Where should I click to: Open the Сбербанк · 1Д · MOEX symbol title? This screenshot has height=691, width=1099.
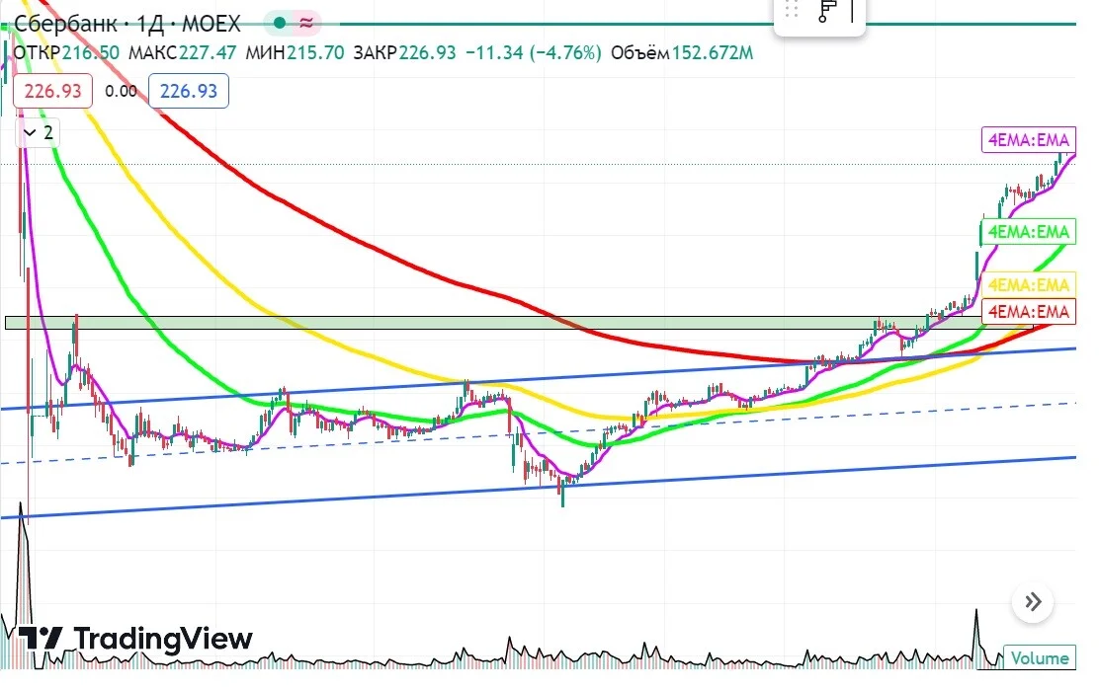[x=127, y=24]
